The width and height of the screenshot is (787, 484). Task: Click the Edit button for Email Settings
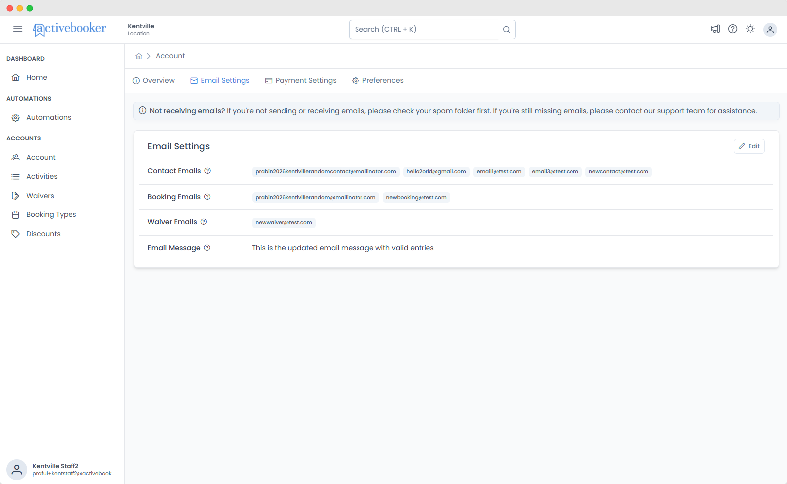click(x=749, y=146)
